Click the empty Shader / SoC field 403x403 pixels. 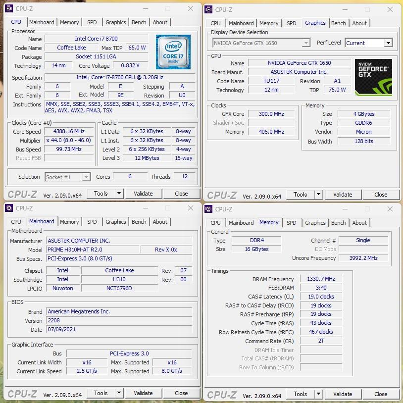[271, 123]
